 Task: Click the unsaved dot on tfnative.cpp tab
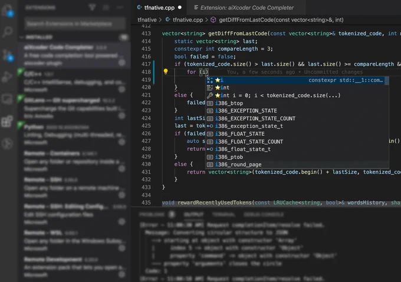tap(180, 8)
